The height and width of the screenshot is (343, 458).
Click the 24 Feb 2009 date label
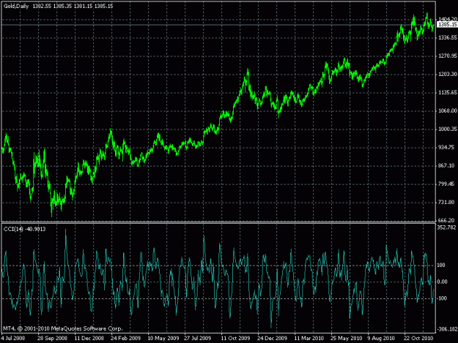[125, 339]
